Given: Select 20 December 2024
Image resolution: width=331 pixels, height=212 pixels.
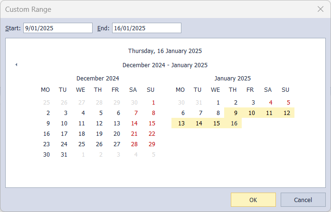Looking at the screenshot, I should click(117, 133).
